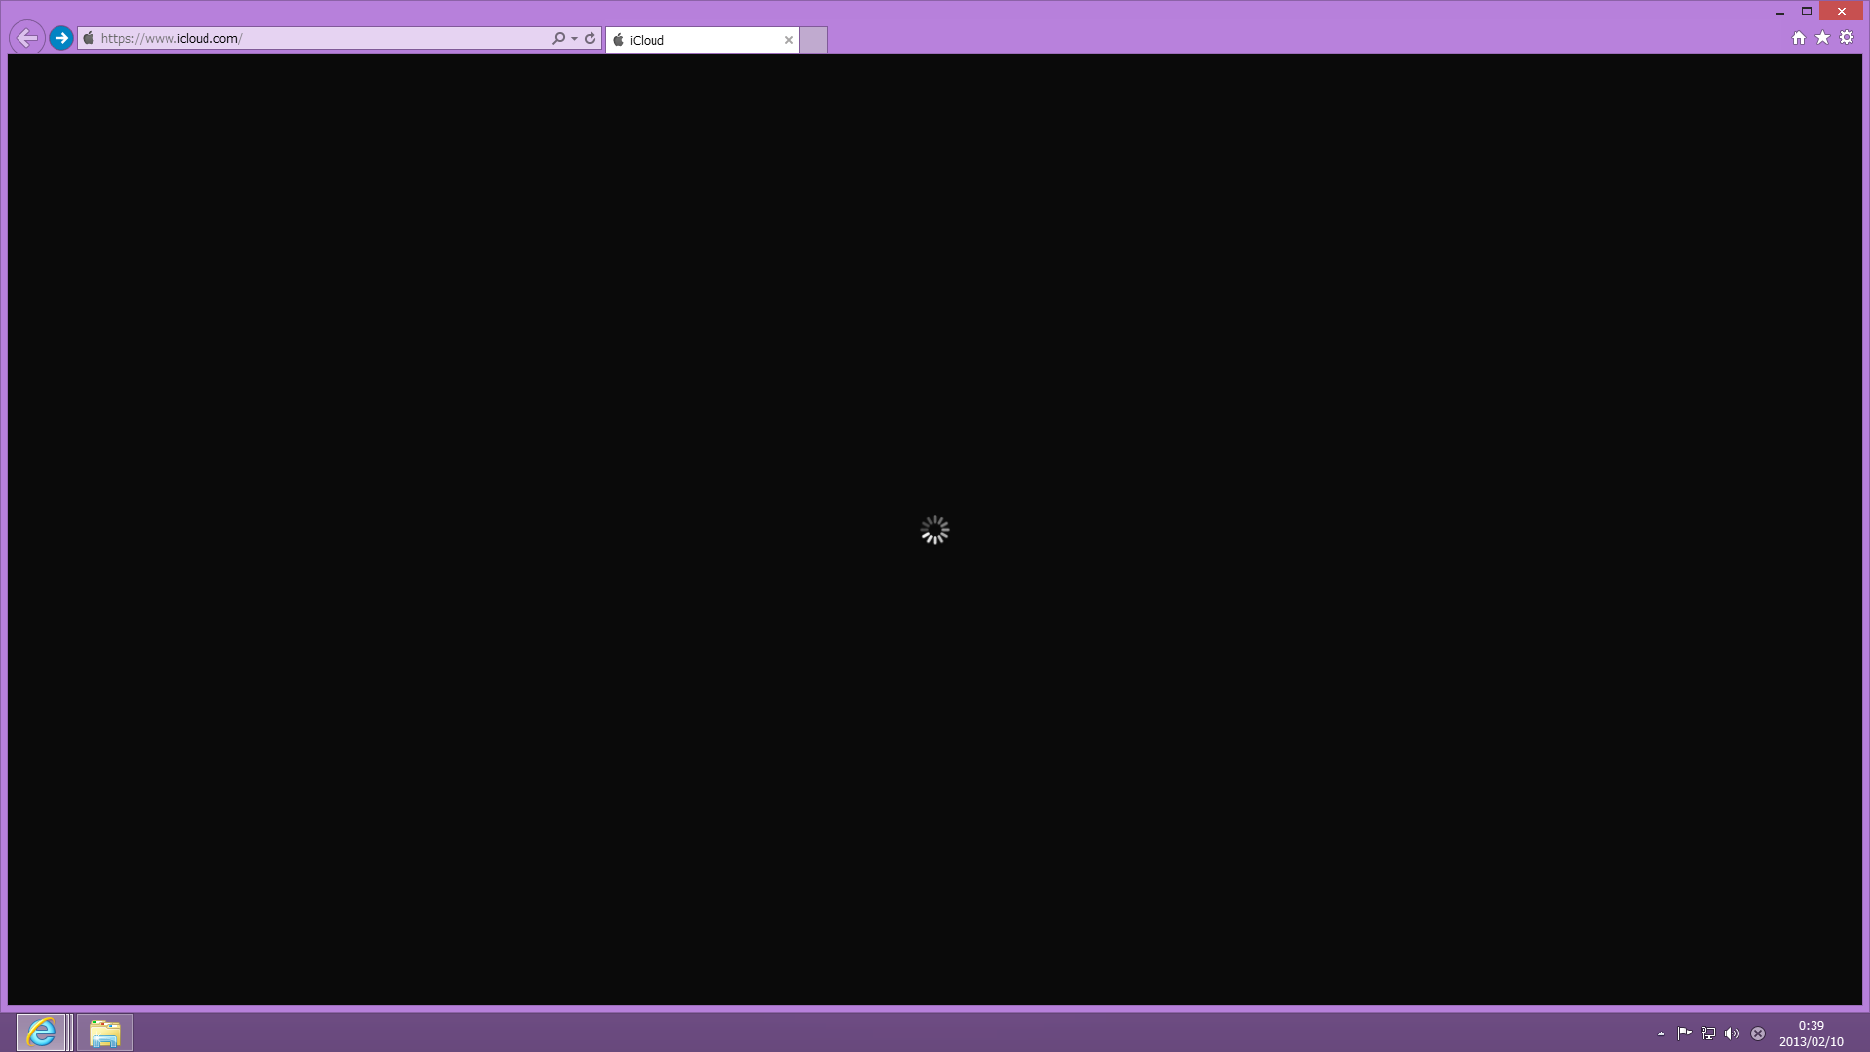Go back with the browser Back arrow
The height and width of the screenshot is (1052, 1870).
(x=27, y=38)
